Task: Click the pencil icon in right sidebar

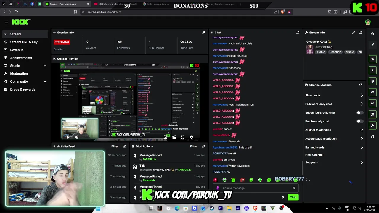Action: point(372,45)
